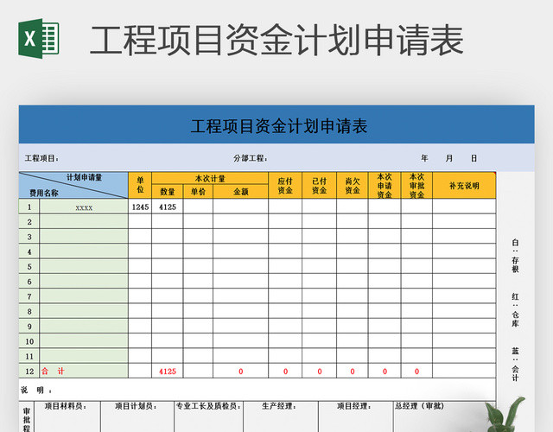Click row number 3 cell
This screenshot has width=553, height=432.
(x=29, y=237)
